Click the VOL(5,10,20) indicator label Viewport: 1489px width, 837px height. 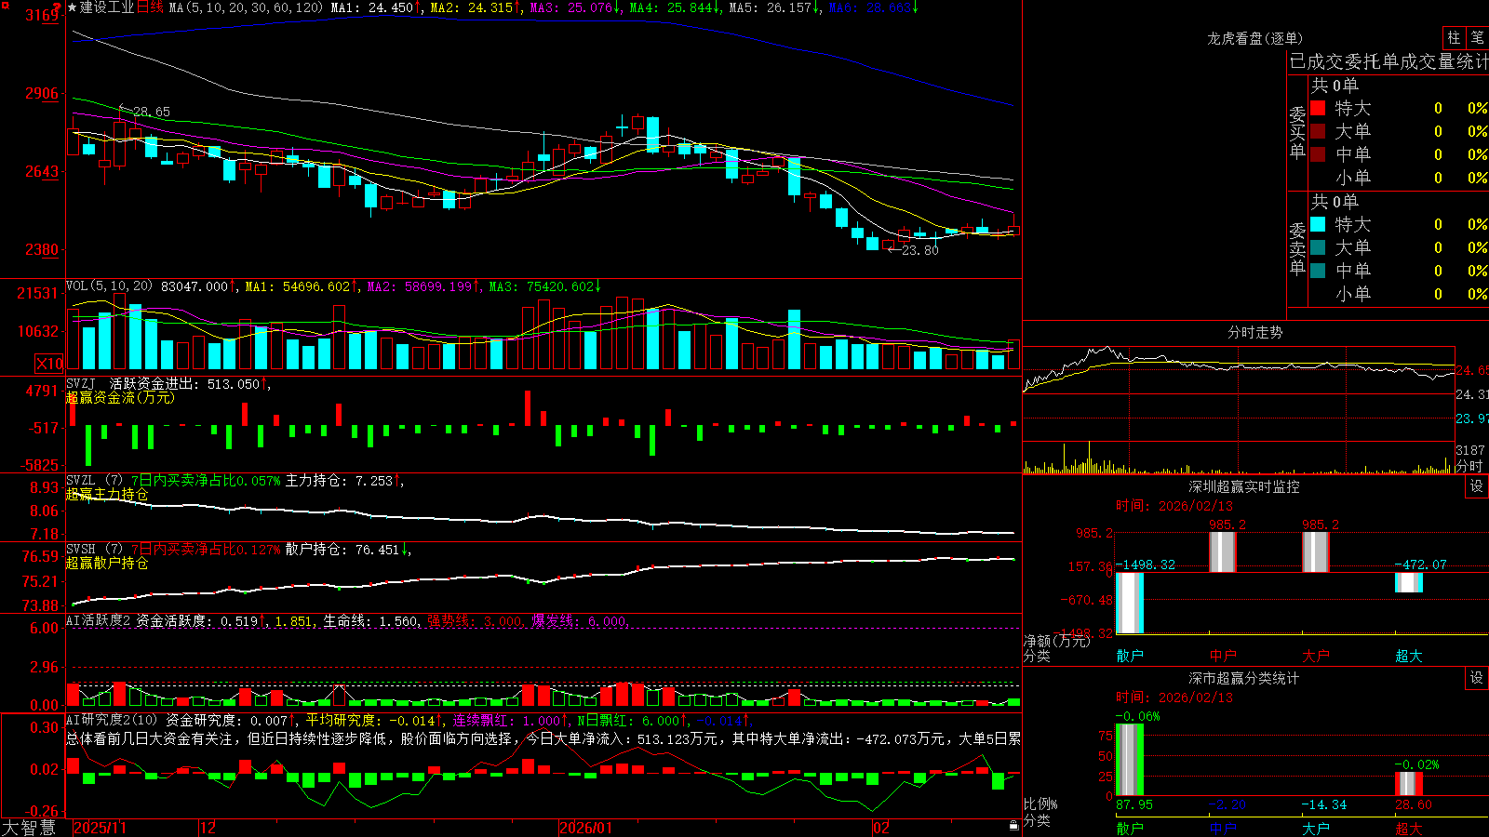point(110,286)
